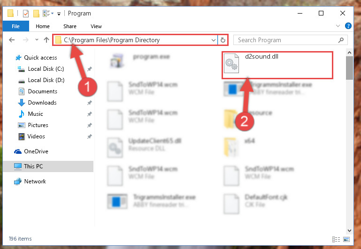The width and height of the screenshot is (361, 249).
Task: Click the Search Program input field
Action: 287,40
